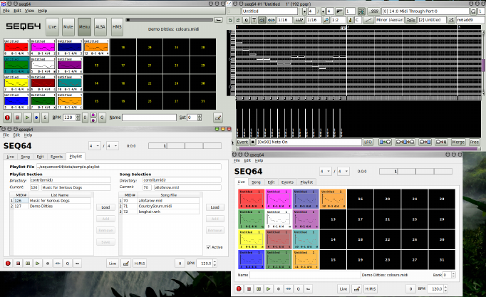Click the Merge button in pattern editor
Viewport: 486px width, 297px height.
click(x=459, y=142)
